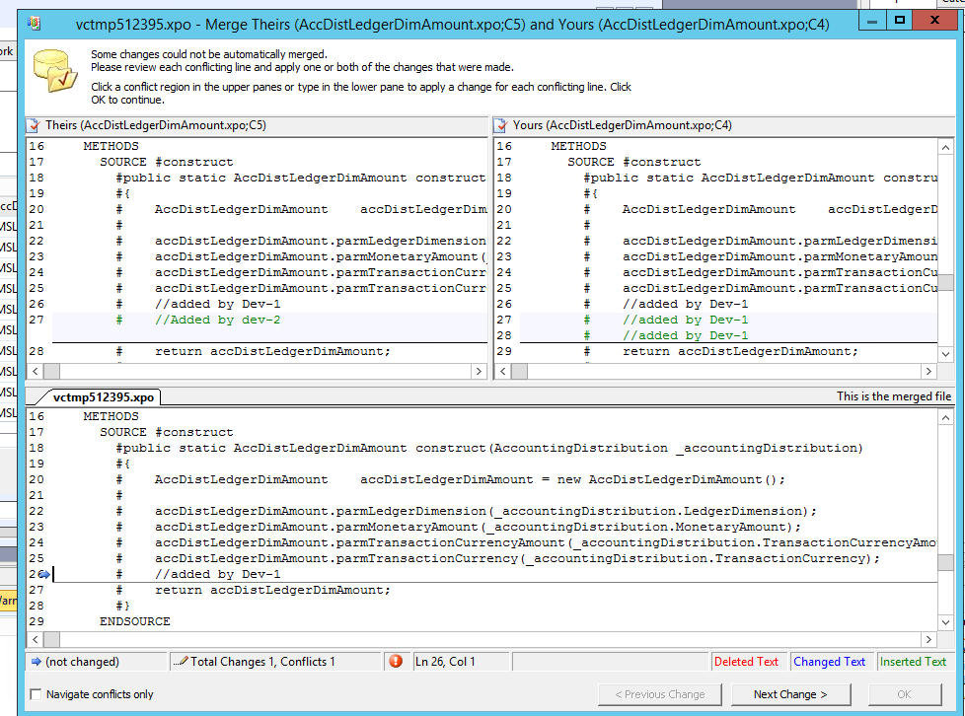Go to the Next Change

(x=790, y=694)
